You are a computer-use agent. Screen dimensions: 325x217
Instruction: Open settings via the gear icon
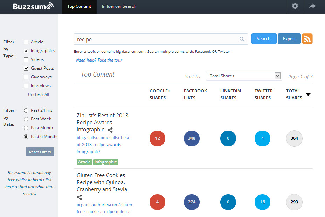pos(295,6)
